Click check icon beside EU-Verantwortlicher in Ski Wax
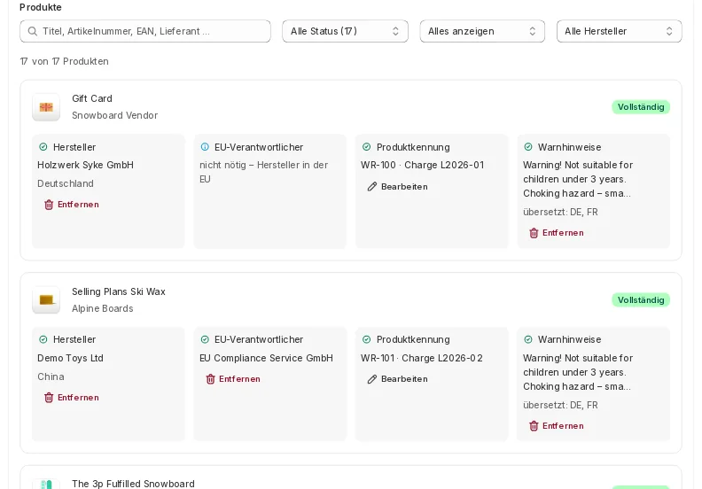 pyautogui.click(x=205, y=339)
